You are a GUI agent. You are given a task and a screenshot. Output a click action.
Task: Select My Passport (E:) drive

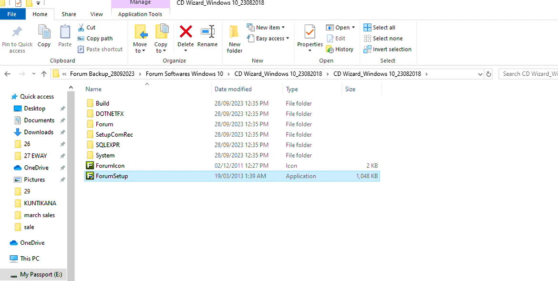point(41,275)
